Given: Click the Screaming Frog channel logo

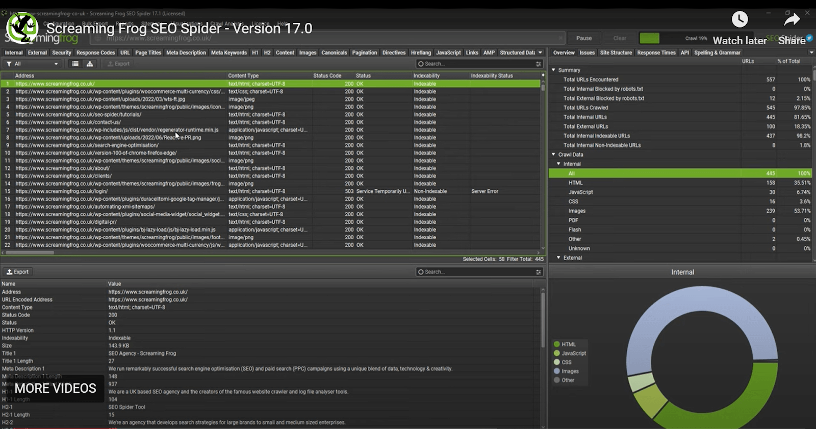Looking at the screenshot, I should pyautogui.click(x=22, y=28).
